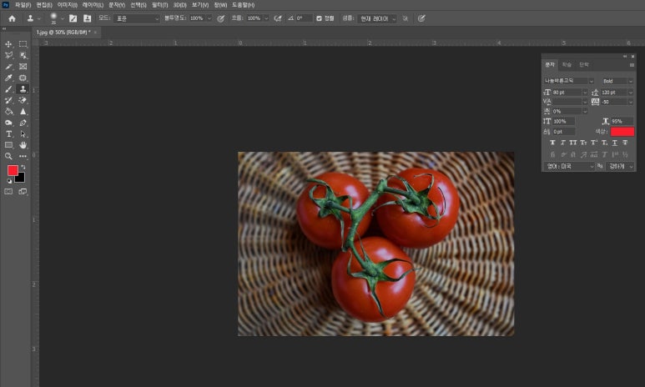The image size is (645, 387).
Task: Open the anti-aliasing method dropdown
Action: click(620, 166)
